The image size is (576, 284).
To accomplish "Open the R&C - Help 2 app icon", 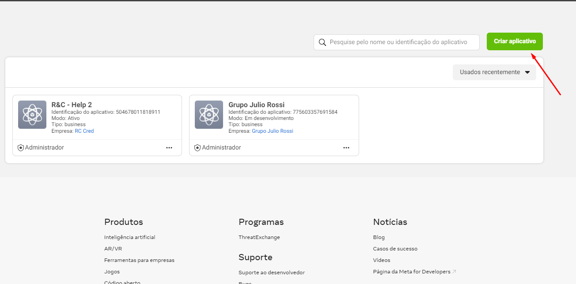I will (32, 115).
